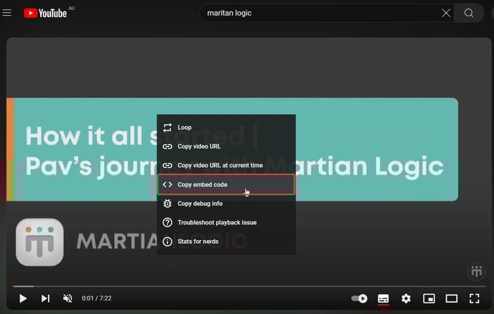494x314 pixels.
Task: Click the loop arrows icon
Action: pos(167,128)
